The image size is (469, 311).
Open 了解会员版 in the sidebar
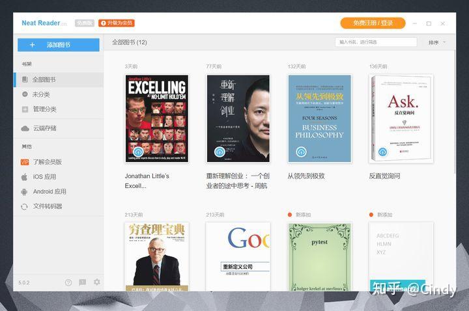tap(59, 162)
